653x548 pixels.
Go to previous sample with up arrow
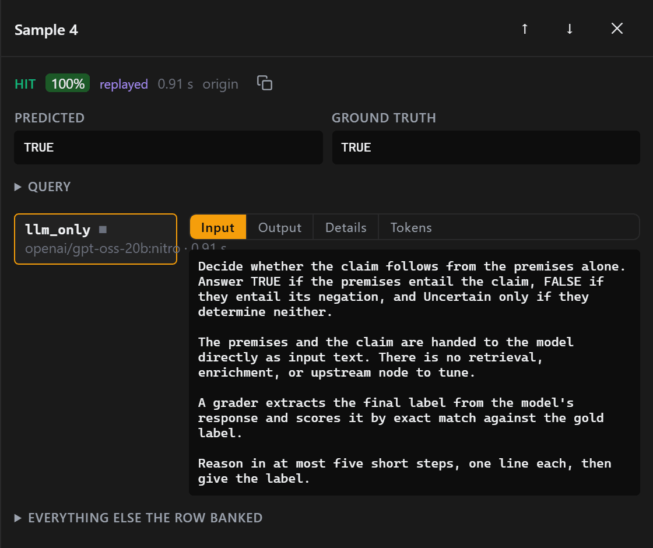click(x=525, y=29)
